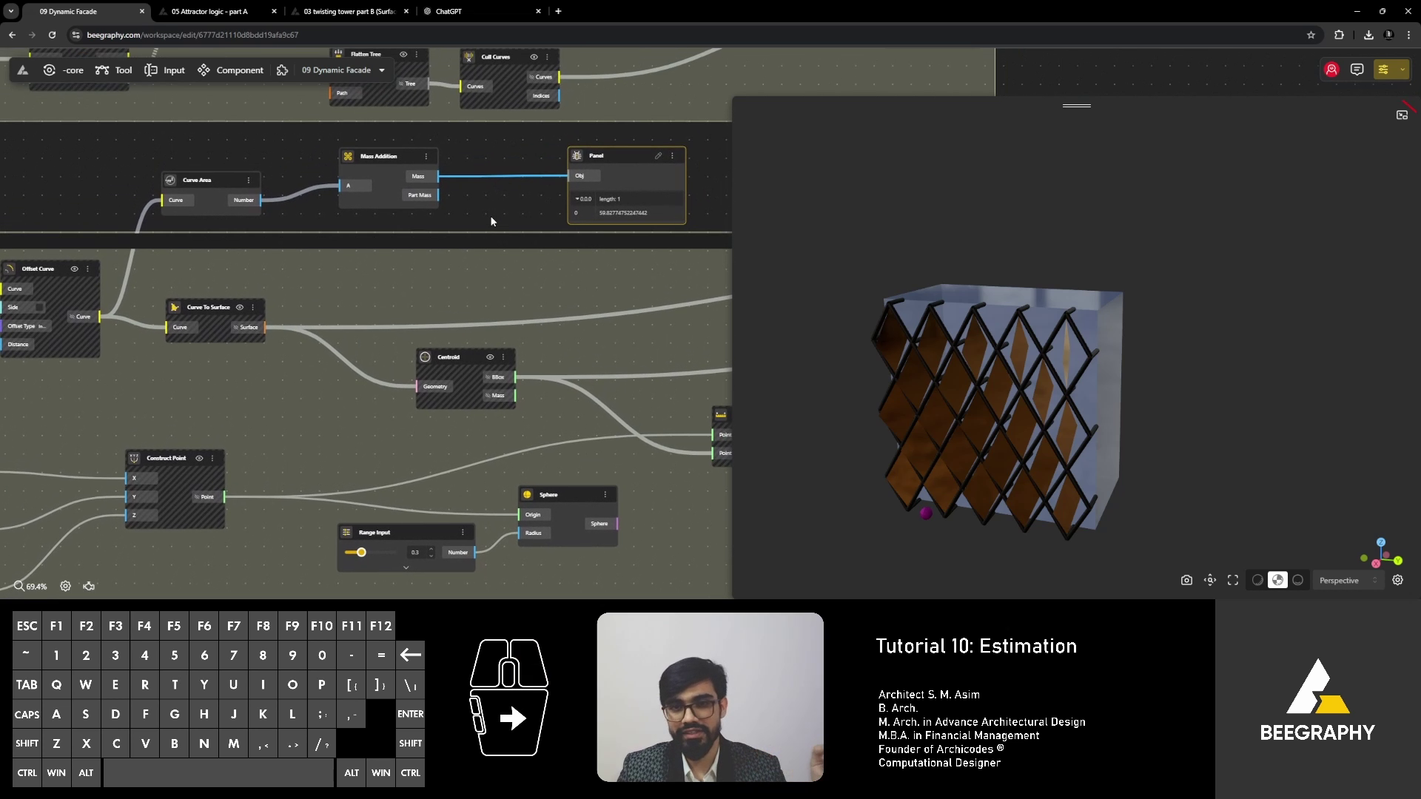Click the Range Input slider handle
The width and height of the screenshot is (1421, 799).
[x=361, y=552]
